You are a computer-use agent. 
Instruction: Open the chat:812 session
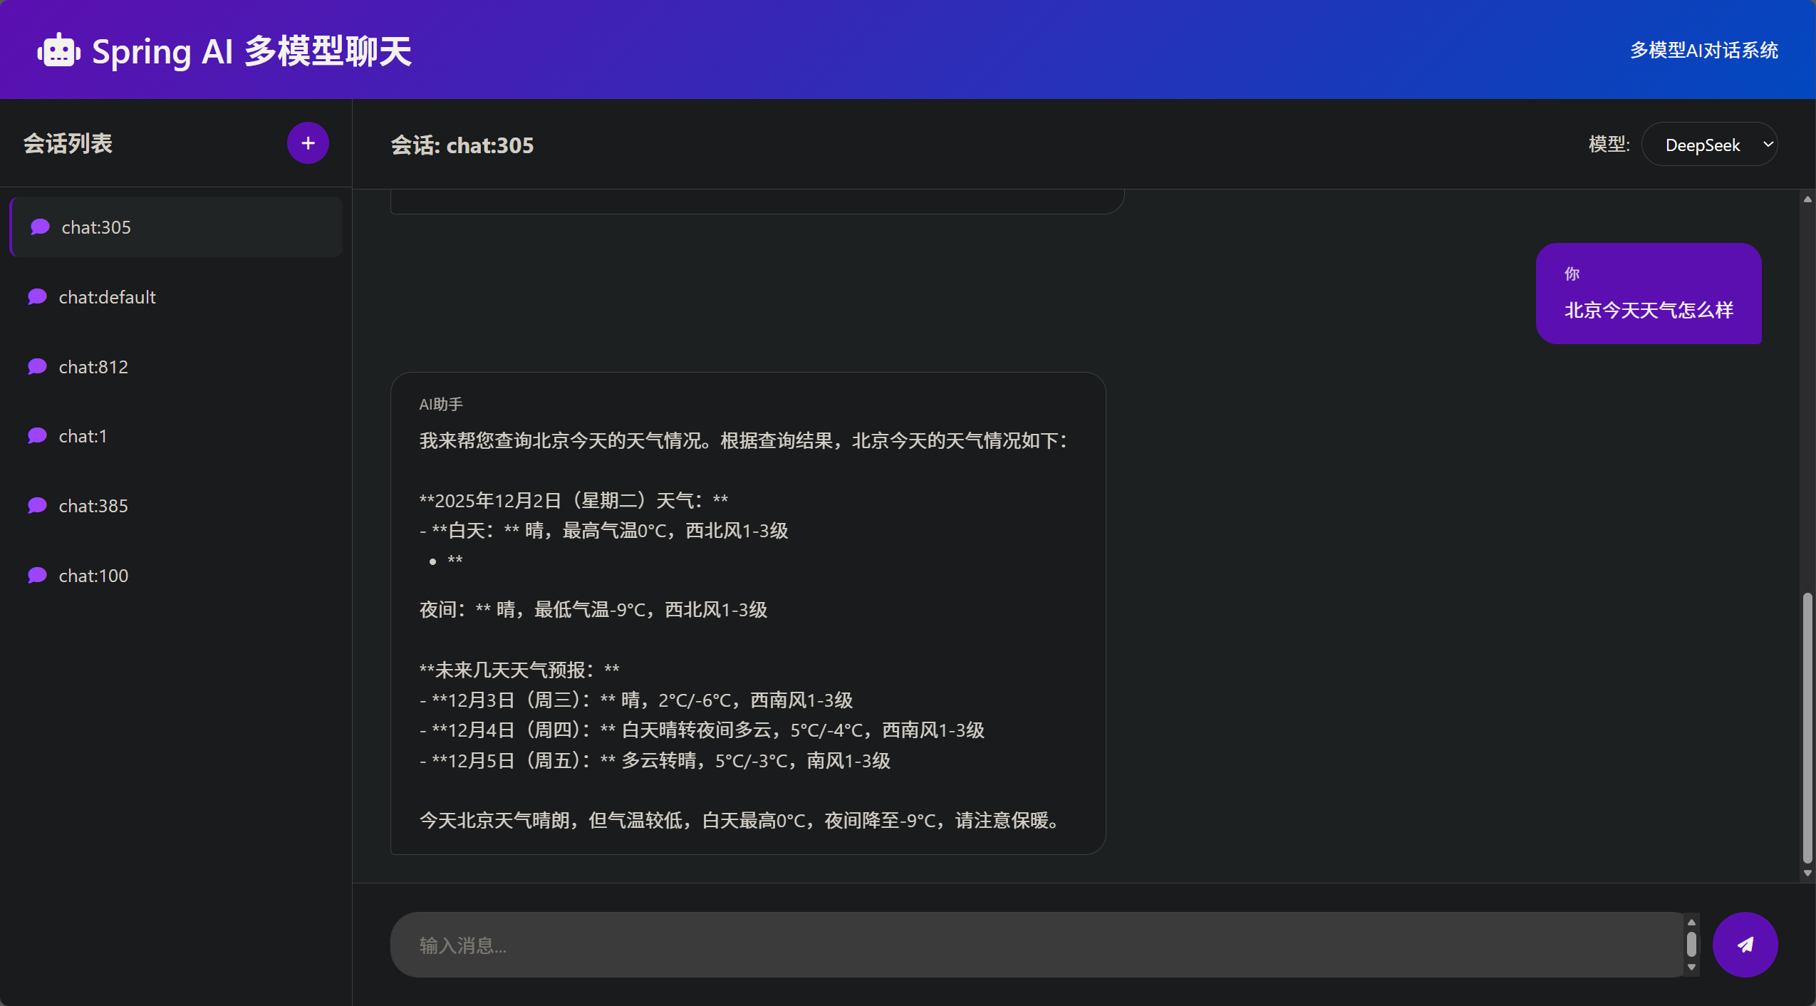tap(93, 365)
